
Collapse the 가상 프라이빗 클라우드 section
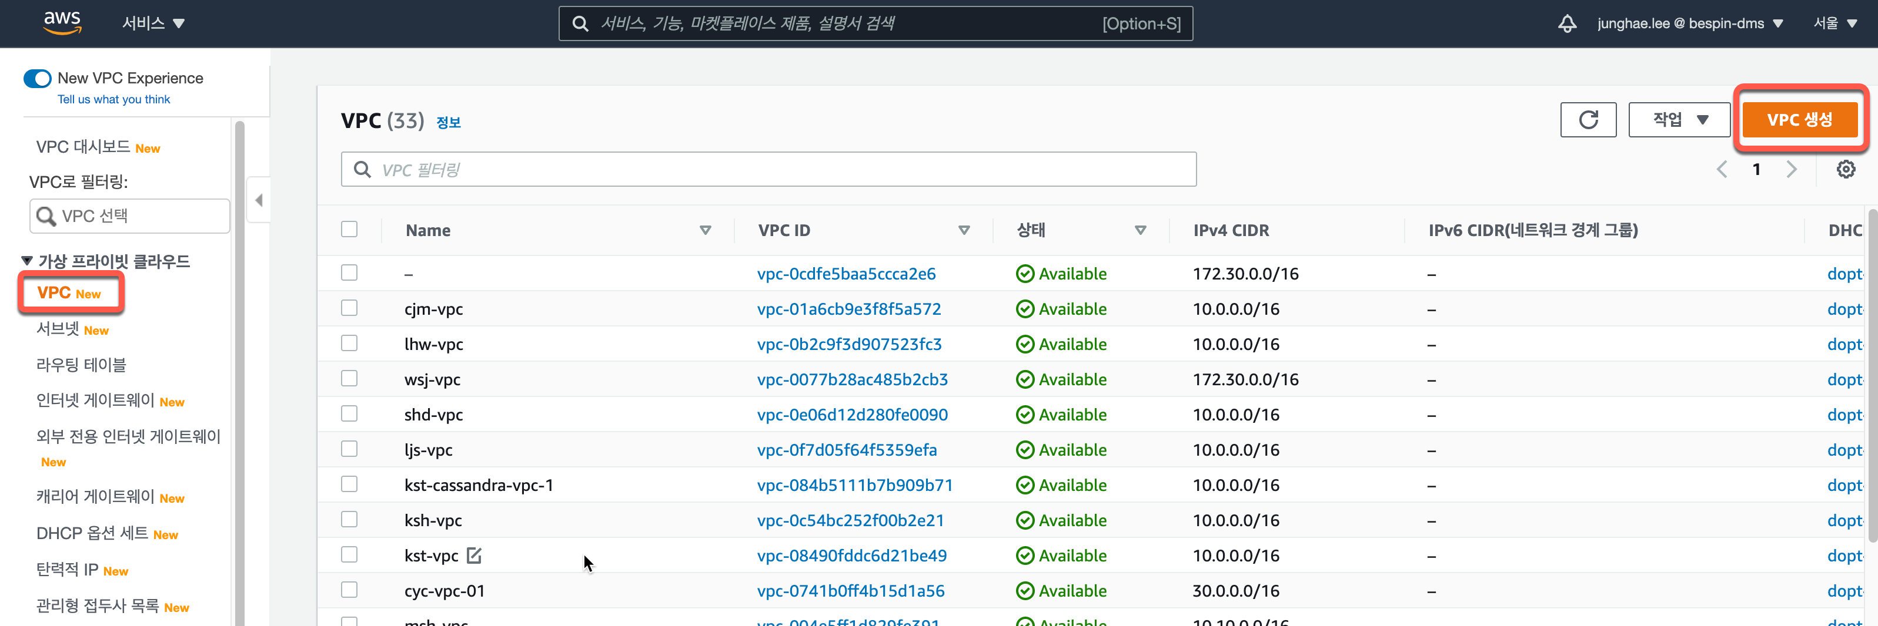tap(27, 261)
